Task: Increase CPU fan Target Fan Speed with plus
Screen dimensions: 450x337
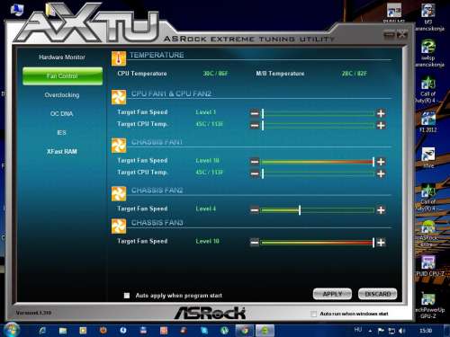Action: [381, 113]
